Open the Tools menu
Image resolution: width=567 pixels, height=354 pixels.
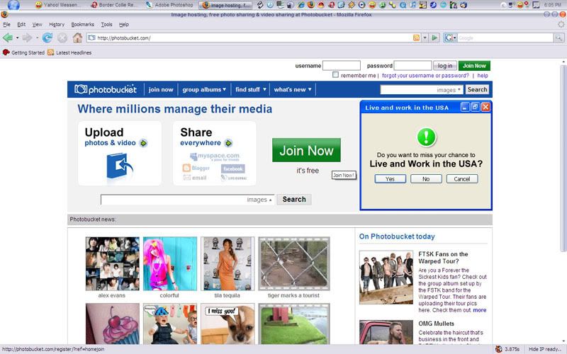pyautogui.click(x=106, y=25)
